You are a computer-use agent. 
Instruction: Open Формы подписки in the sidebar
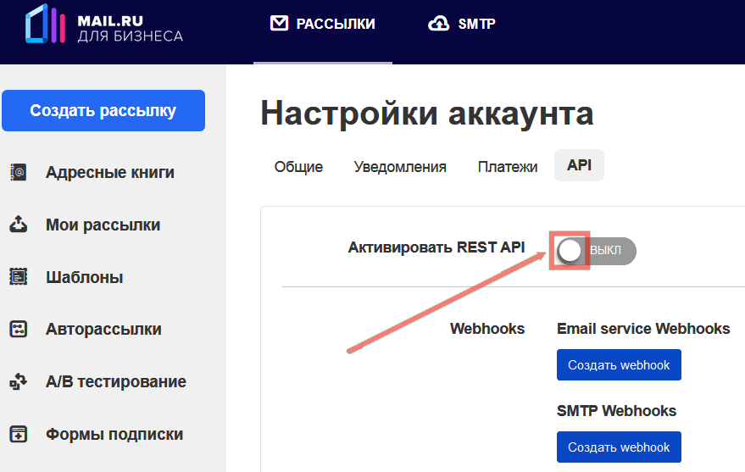click(x=114, y=434)
